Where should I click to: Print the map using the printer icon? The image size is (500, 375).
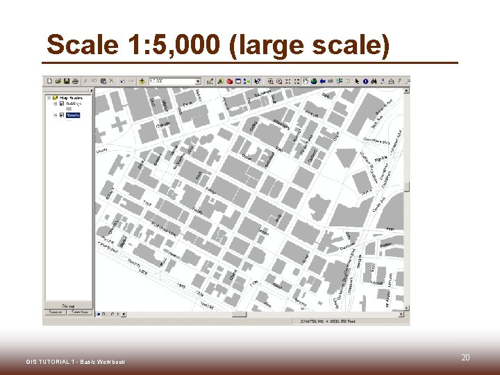coord(75,81)
